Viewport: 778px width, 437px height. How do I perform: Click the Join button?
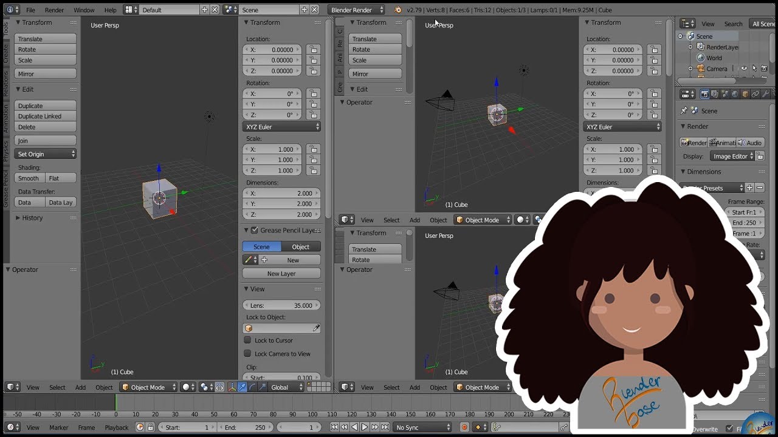46,141
